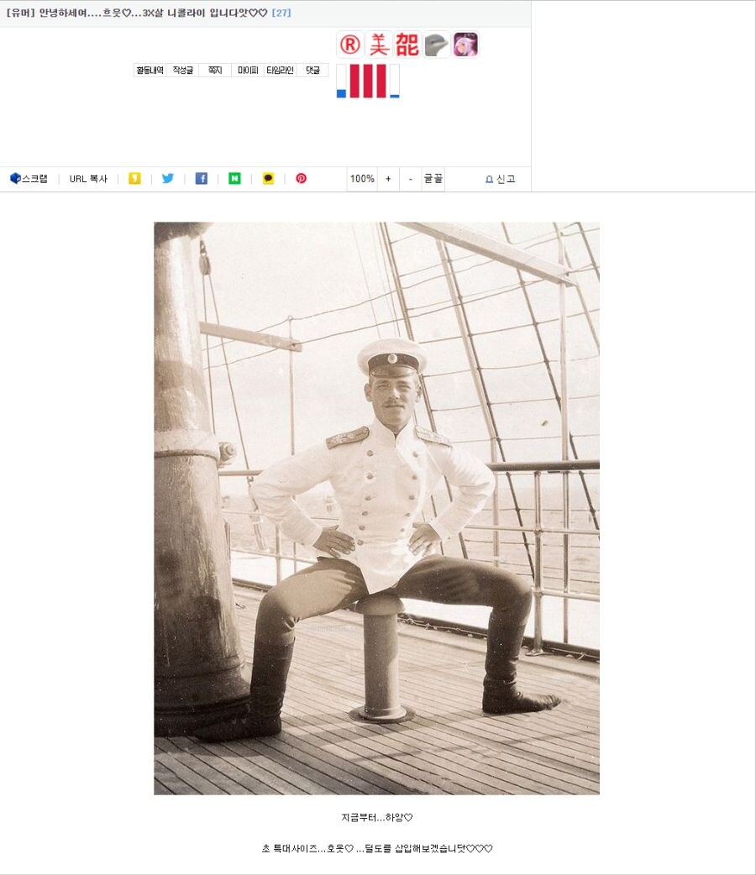
Task: Select the 타임라인 menu item
Action: [x=280, y=71]
